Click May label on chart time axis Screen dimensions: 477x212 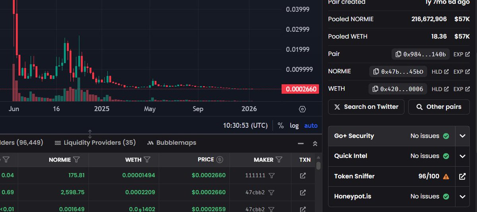pyautogui.click(x=149, y=109)
